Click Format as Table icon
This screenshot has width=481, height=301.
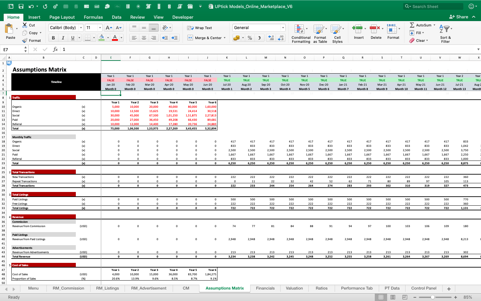click(320, 33)
